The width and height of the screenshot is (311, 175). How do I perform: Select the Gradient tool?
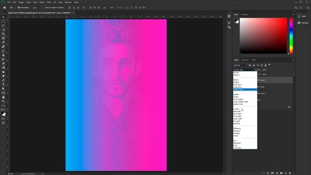tap(3, 68)
